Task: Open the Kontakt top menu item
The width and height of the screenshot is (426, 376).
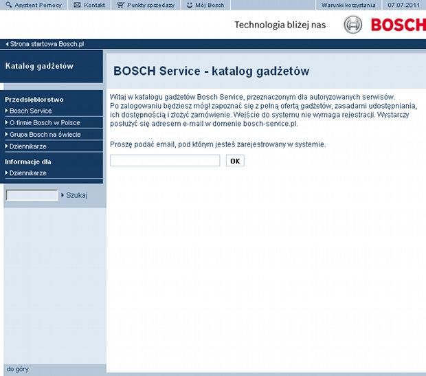Action: pos(94,5)
